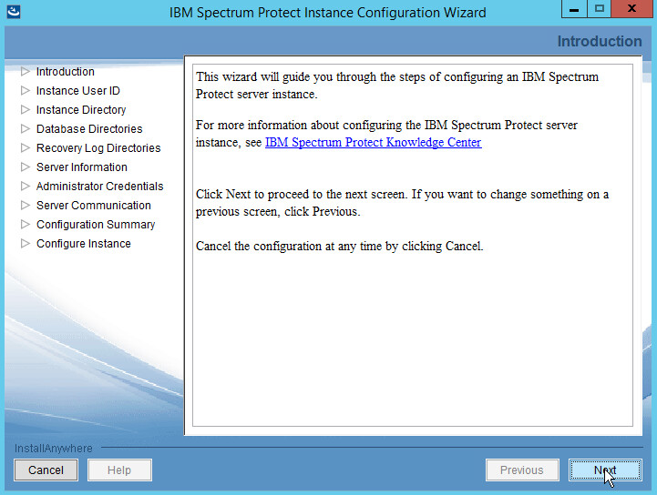
Task: Click the arrow beside Recovery Log Directories
Action: (x=26, y=148)
